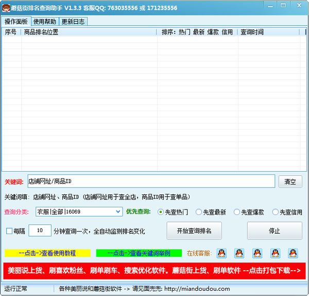Click the 开始查询排名 button

click(x=194, y=231)
